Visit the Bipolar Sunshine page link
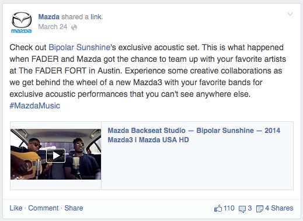 tap(79, 47)
